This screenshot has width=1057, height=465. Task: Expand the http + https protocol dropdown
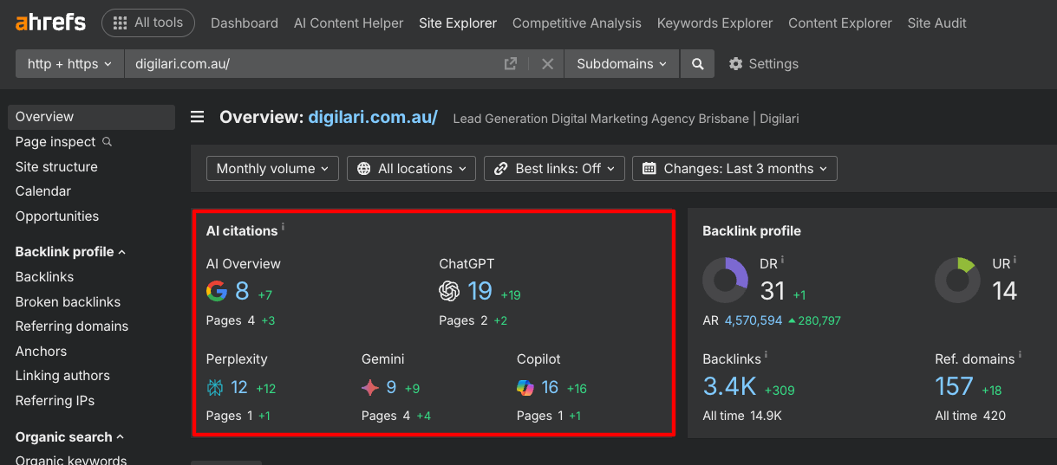pyautogui.click(x=69, y=63)
